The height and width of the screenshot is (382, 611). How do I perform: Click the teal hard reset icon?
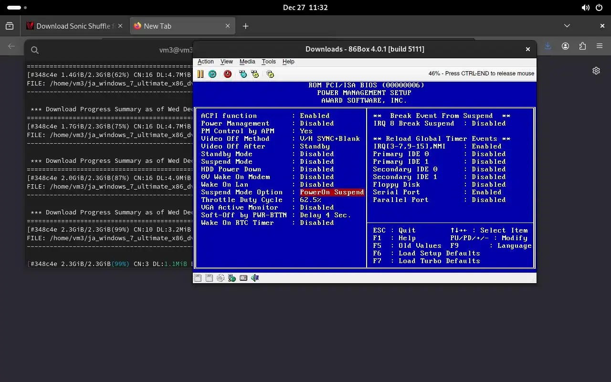click(x=212, y=74)
